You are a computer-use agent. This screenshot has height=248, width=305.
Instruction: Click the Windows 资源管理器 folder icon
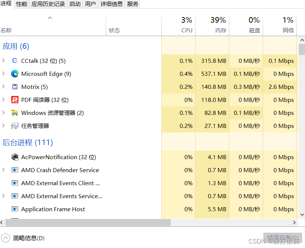(15, 113)
